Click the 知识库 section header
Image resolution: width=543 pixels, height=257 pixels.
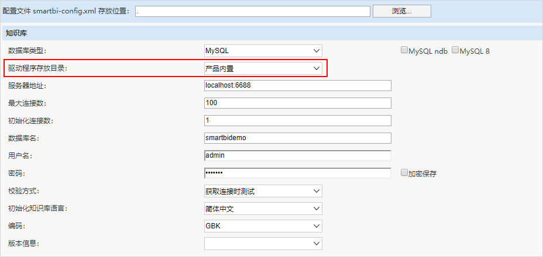[271, 33]
